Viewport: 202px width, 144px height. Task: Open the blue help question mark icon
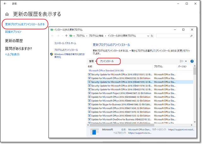[x=192, y=61]
